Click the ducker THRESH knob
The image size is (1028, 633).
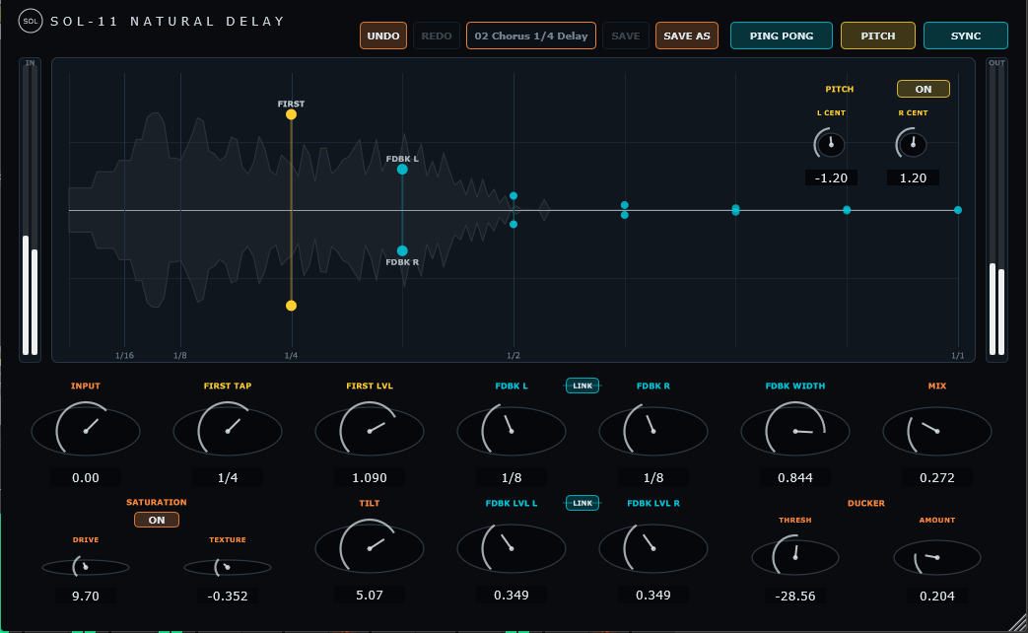(795, 557)
